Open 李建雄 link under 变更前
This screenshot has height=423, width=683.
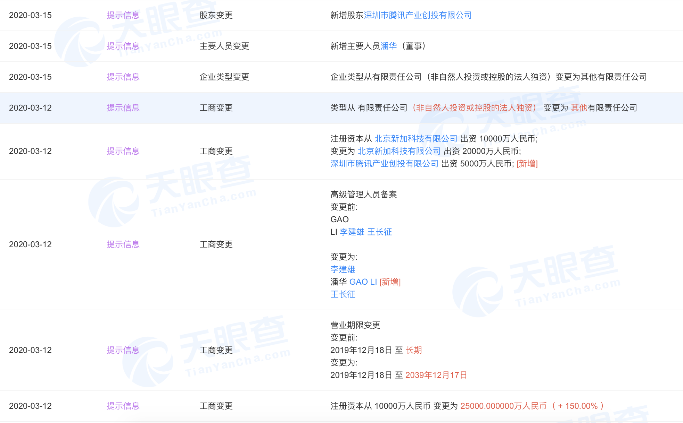click(x=352, y=232)
